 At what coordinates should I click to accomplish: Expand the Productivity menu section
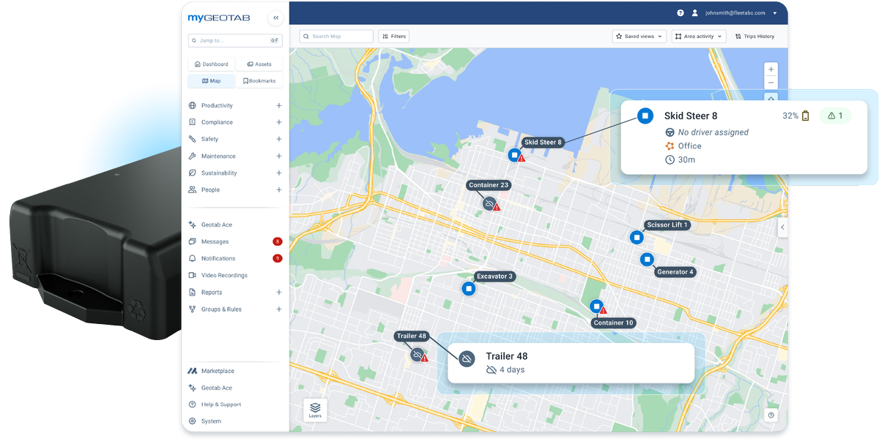coord(279,105)
